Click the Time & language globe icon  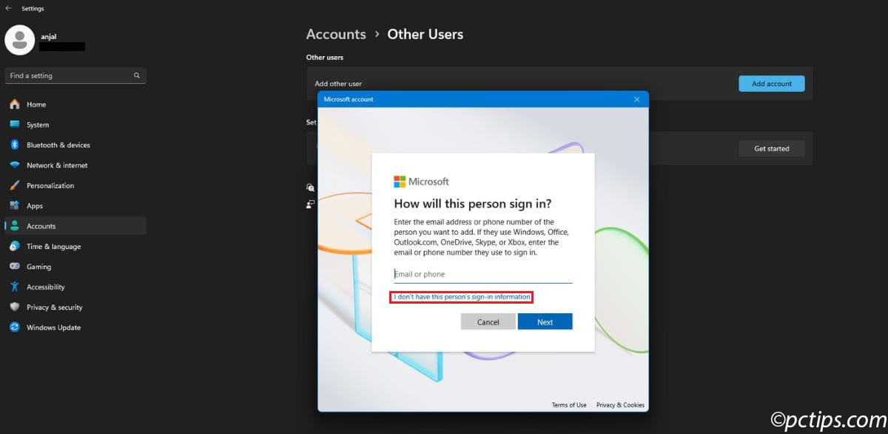click(15, 246)
